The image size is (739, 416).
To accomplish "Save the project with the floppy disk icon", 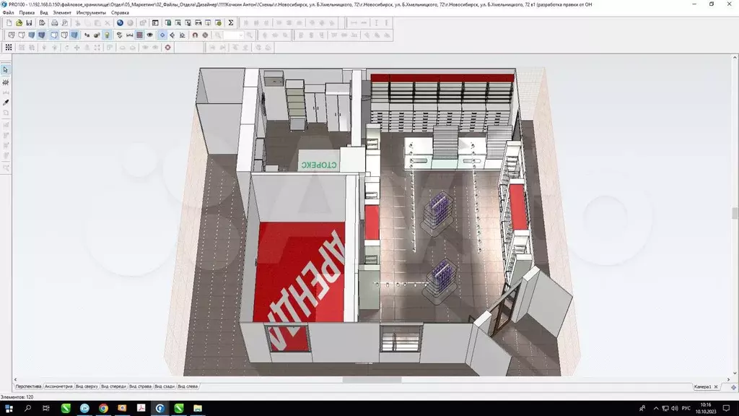I will coord(29,22).
